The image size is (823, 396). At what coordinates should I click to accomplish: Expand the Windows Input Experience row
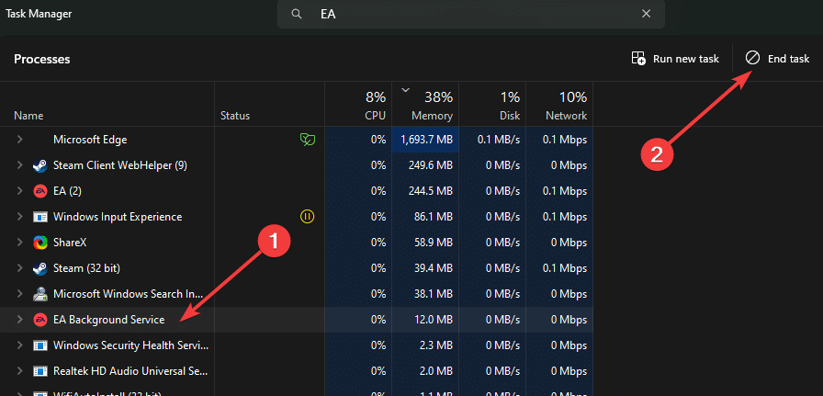pos(19,217)
